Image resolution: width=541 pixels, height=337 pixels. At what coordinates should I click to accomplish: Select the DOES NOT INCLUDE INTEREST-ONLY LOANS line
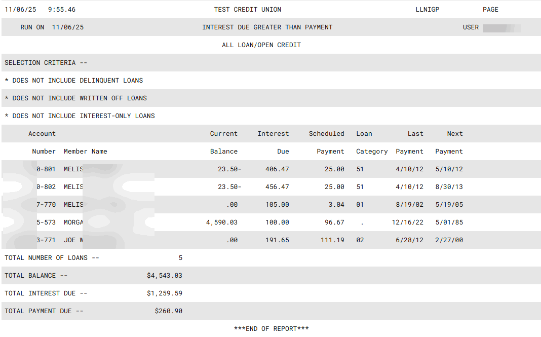pos(80,116)
